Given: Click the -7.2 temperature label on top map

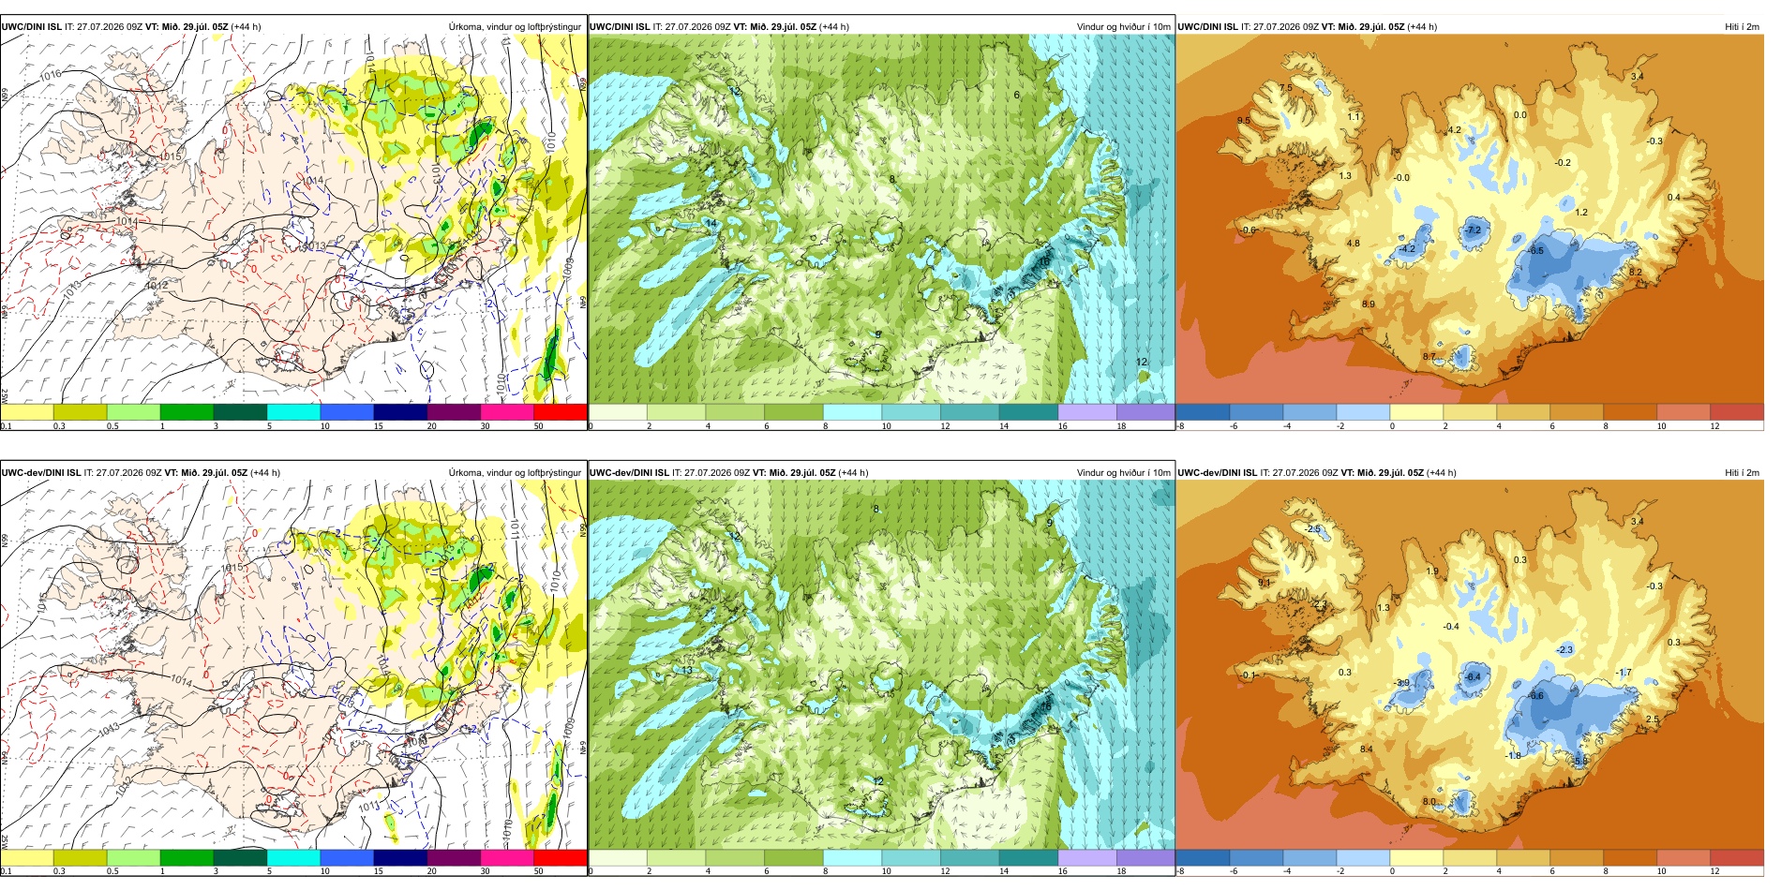Looking at the screenshot, I should [1474, 230].
